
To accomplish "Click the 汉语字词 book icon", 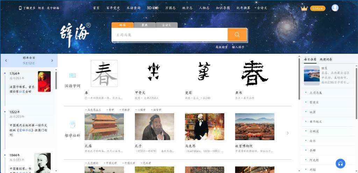I will pos(72,75).
